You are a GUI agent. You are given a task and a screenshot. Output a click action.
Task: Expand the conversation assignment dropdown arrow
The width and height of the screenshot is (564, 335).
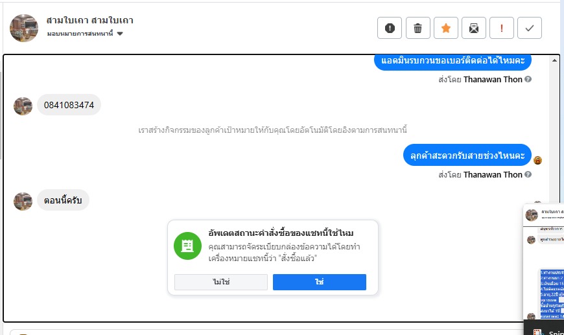click(120, 34)
